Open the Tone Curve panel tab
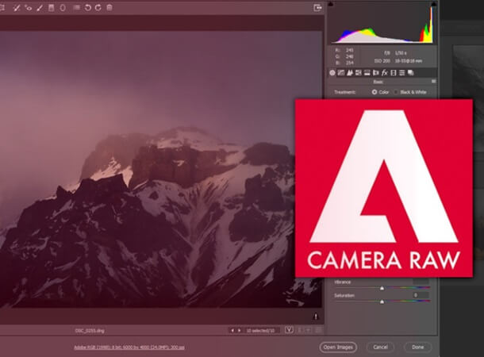 pos(341,73)
